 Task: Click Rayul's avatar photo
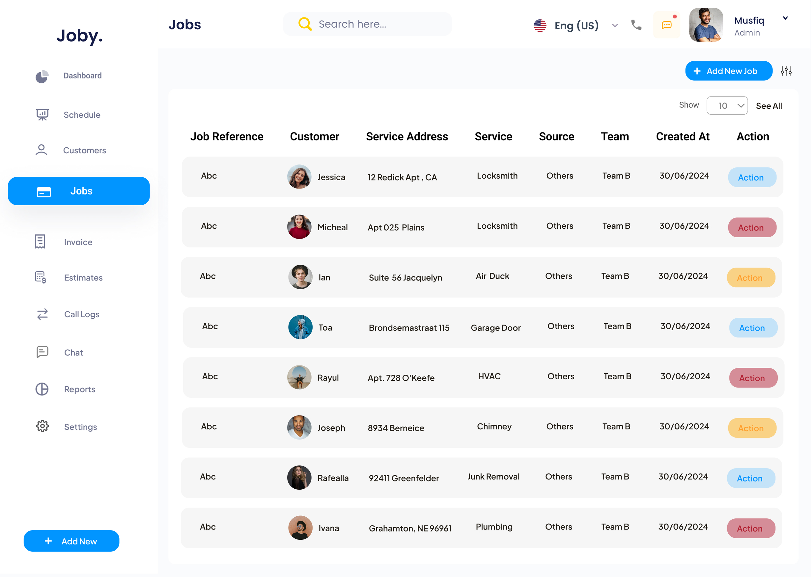(299, 377)
